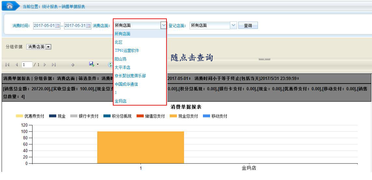This screenshot has width=372, height=180.
Task: Go to previous report page
Action: click(x=17, y=65)
